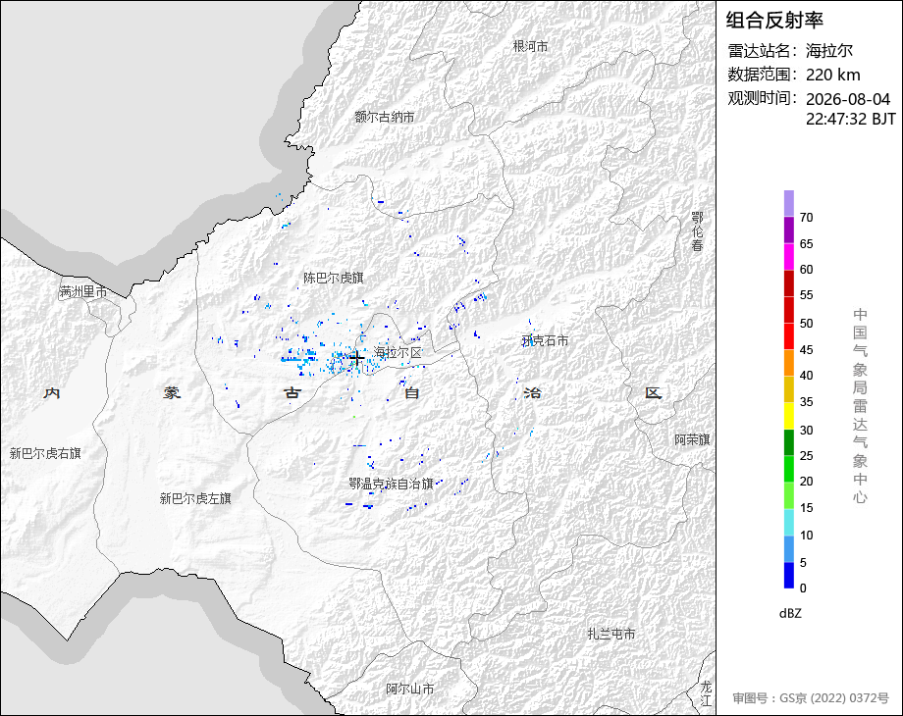
Task: Click the observation time 22:47:32 BJT
Action: (x=851, y=119)
